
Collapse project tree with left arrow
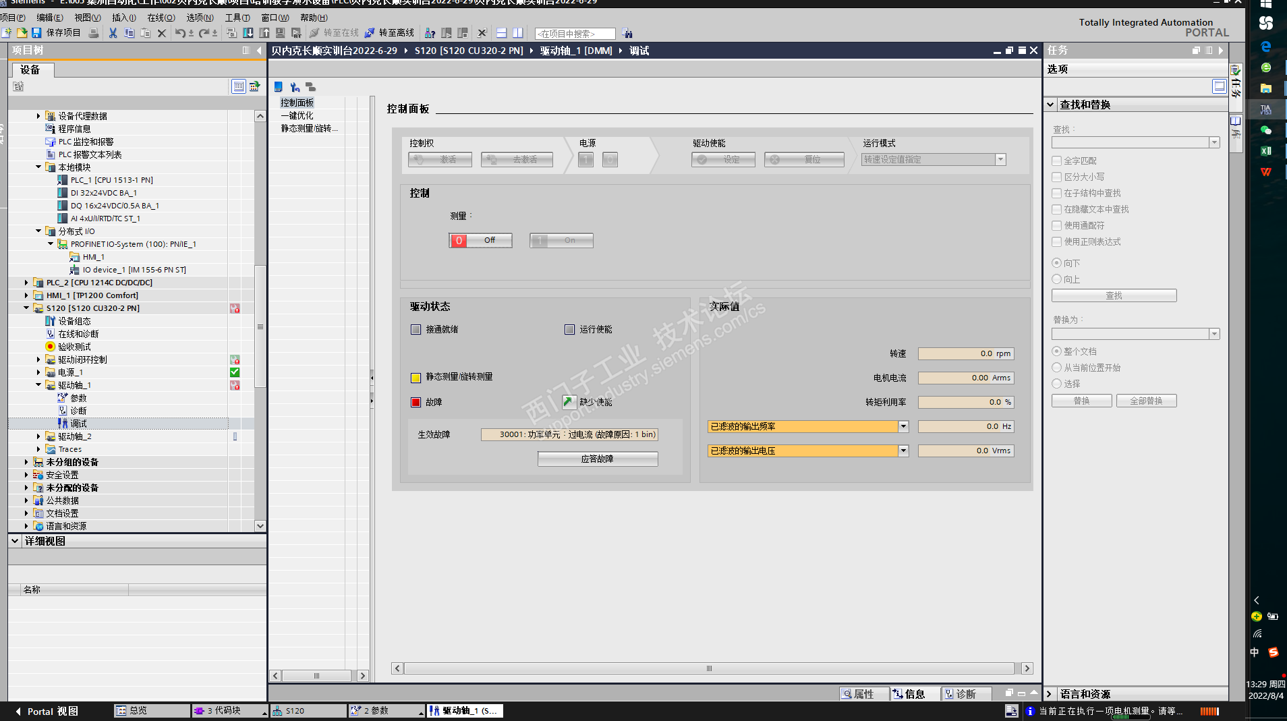[x=259, y=50]
